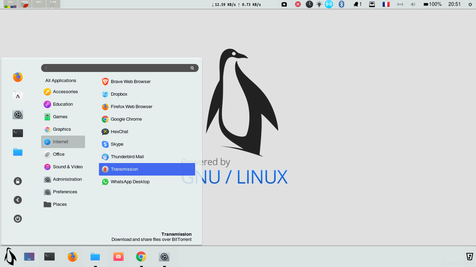Open Firefox from the menu favorites sidebar
The height and width of the screenshot is (267, 476).
(18, 77)
